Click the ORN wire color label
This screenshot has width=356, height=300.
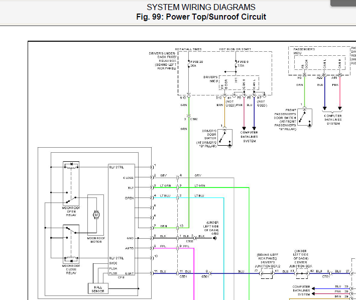tap(299, 85)
